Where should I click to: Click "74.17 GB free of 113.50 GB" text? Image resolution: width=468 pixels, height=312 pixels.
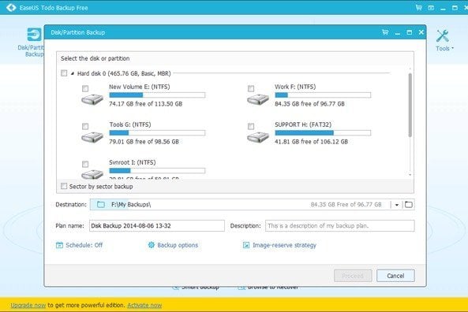tap(145, 104)
